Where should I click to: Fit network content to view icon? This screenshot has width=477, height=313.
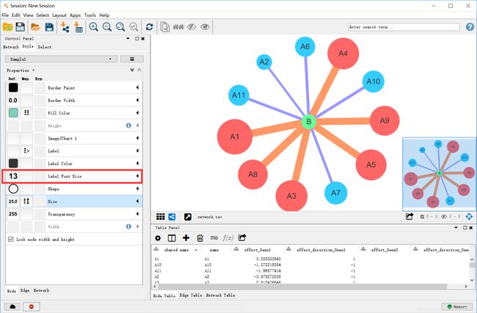pos(120,27)
